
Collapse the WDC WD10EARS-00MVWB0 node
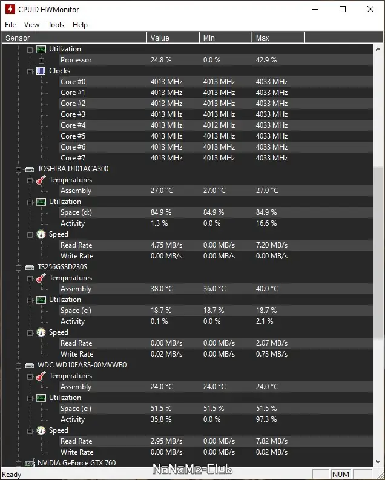[x=18, y=365]
